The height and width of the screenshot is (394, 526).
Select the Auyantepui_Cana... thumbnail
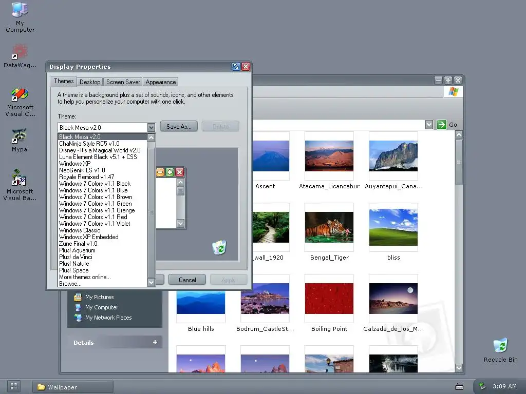coord(393,156)
